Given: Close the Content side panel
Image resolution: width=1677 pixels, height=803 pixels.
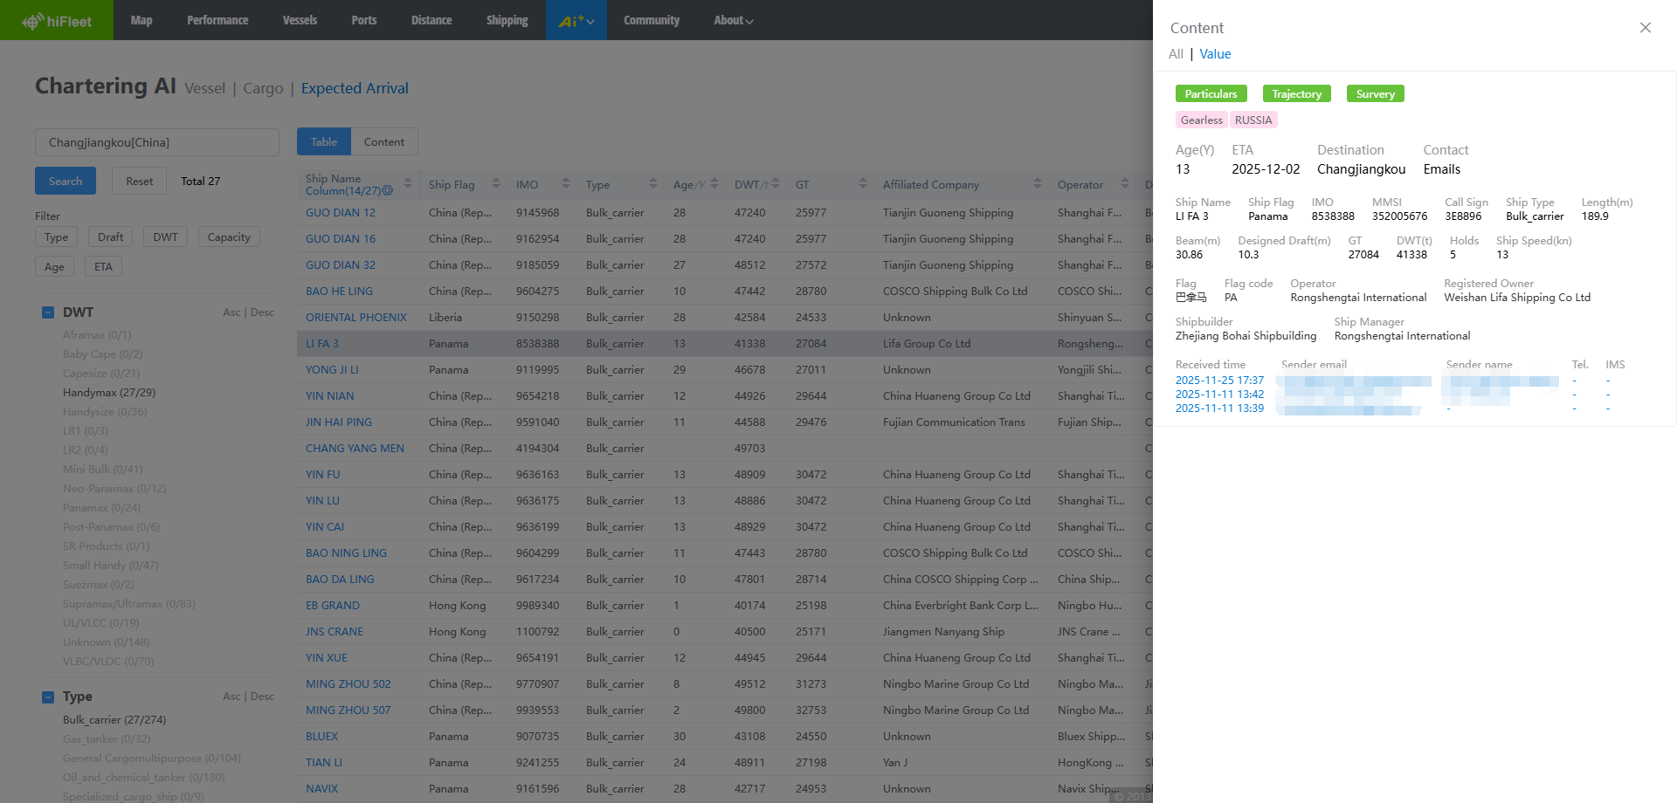Looking at the screenshot, I should pyautogui.click(x=1645, y=28).
